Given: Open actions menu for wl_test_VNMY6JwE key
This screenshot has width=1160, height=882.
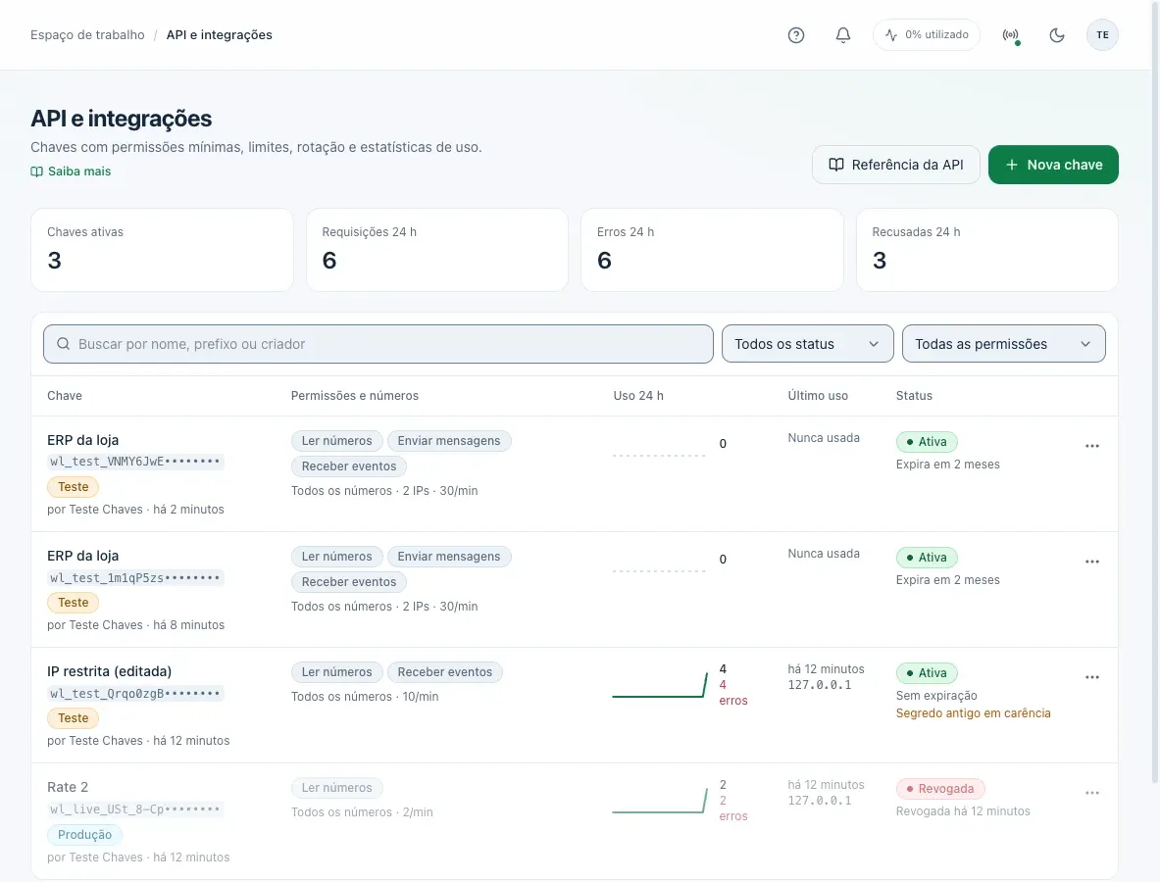Looking at the screenshot, I should pyautogui.click(x=1092, y=446).
